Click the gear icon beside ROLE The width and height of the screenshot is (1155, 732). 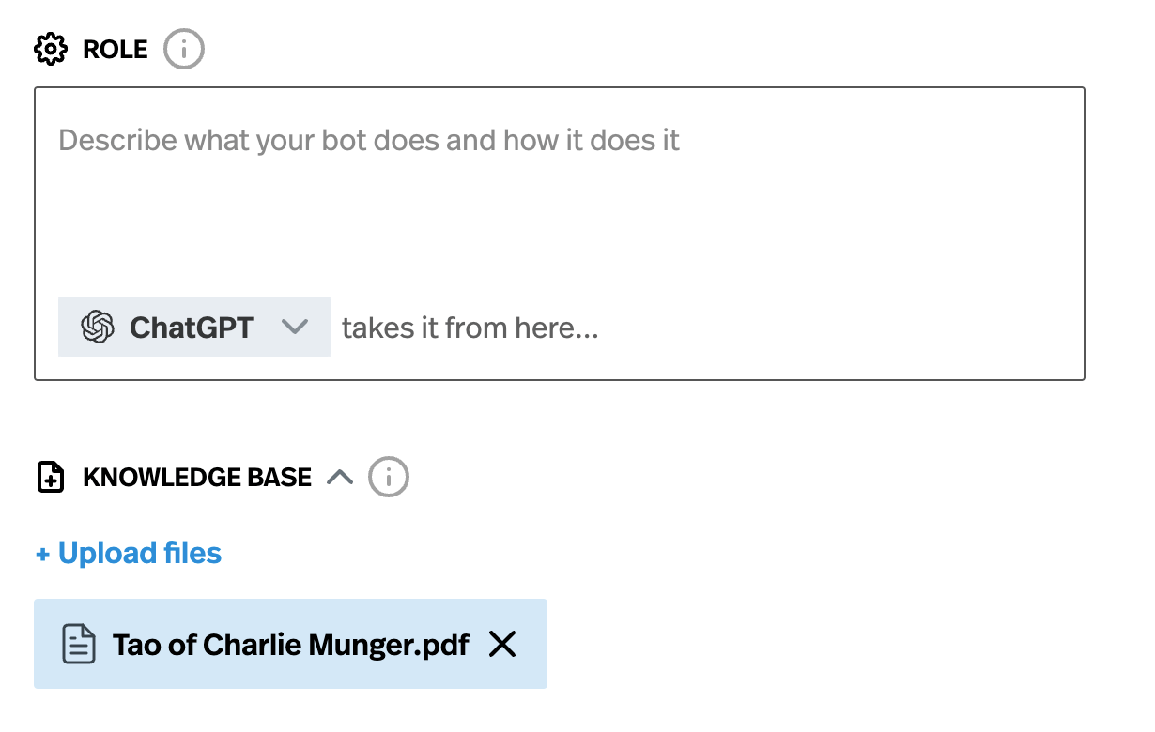click(51, 49)
